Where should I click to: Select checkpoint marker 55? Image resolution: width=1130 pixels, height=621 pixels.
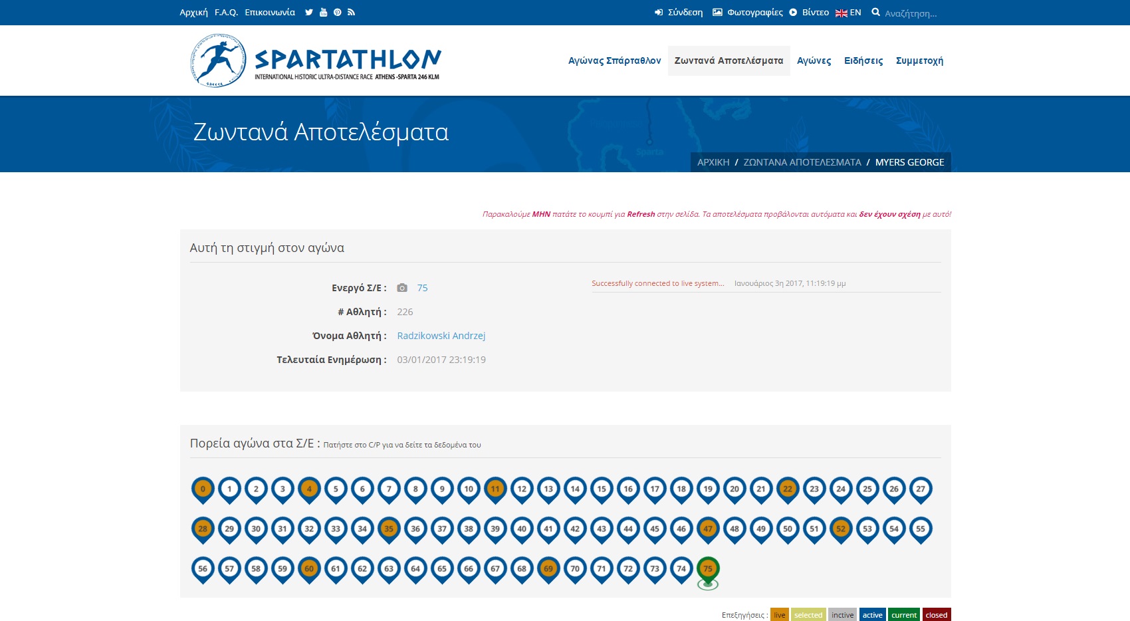pyautogui.click(x=921, y=530)
